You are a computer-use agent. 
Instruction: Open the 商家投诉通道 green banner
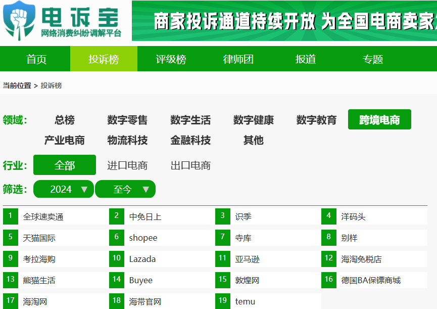[284, 21]
